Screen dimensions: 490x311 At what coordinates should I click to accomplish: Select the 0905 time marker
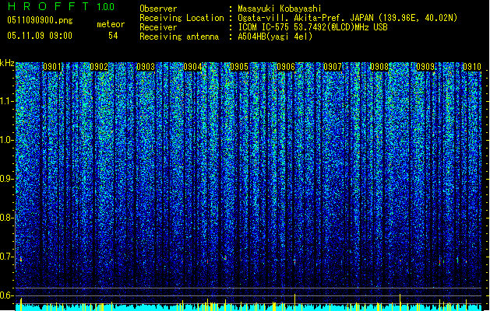239,68
